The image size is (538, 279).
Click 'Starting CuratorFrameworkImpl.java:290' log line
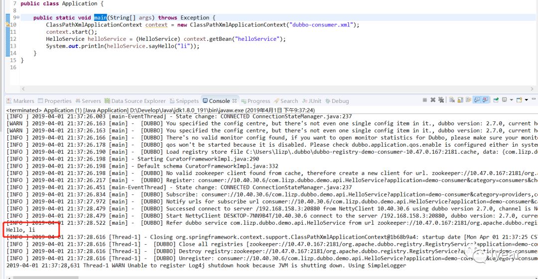(133, 159)
